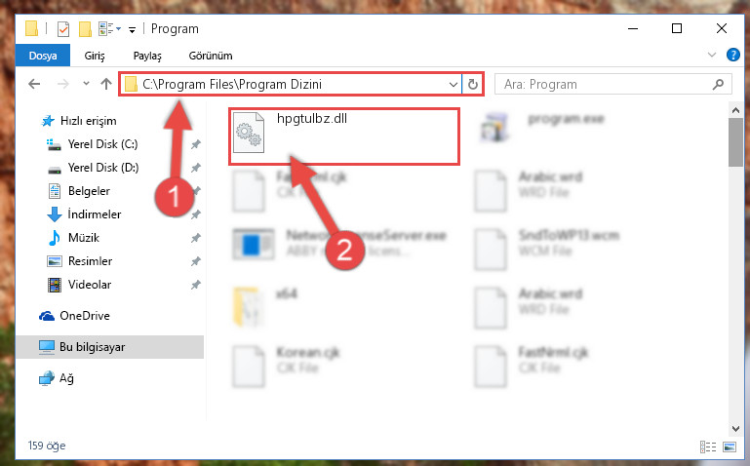Image resolution: width=750 pixels, height=466 pixels.
Task: Expand the address bar history dropdown
Action: click(x=453, y=85)
